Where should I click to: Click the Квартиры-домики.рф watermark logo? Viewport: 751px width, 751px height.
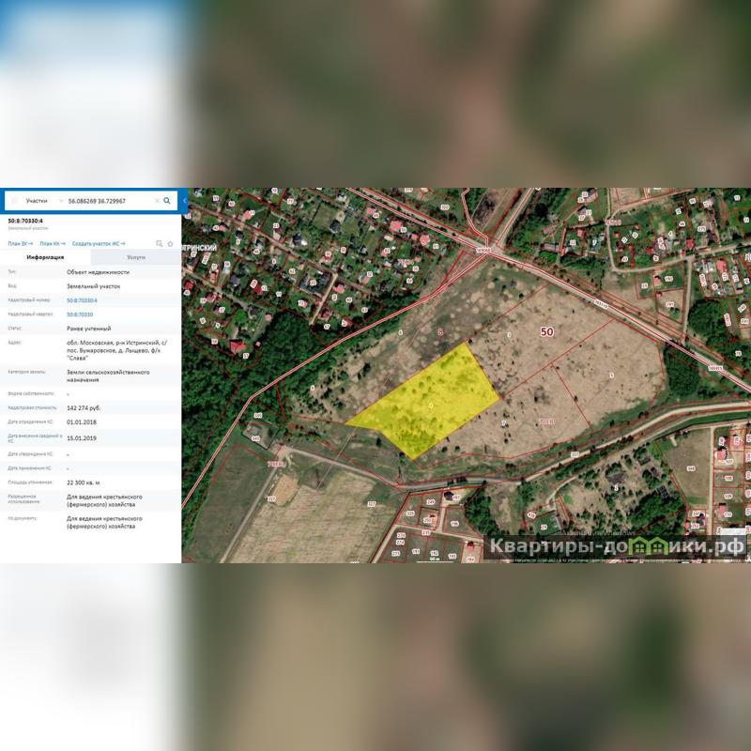tap(616, 544)
